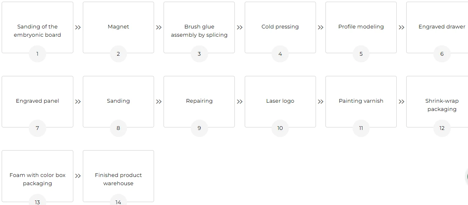Viewport: 468px width, 205px height.
Task: Select the Engraved drawer card
Action: (437, 28)
